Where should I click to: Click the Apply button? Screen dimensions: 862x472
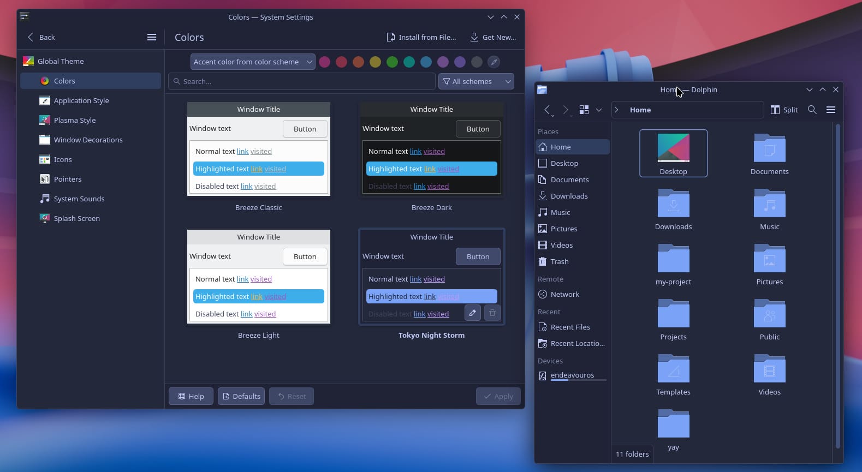point(498,396)
